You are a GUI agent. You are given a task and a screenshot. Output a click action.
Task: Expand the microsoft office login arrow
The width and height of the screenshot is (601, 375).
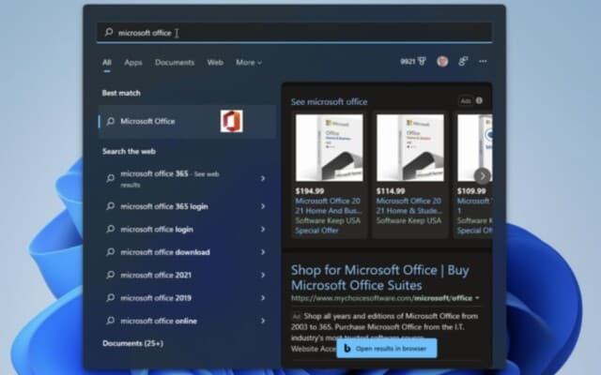[263, 229]
